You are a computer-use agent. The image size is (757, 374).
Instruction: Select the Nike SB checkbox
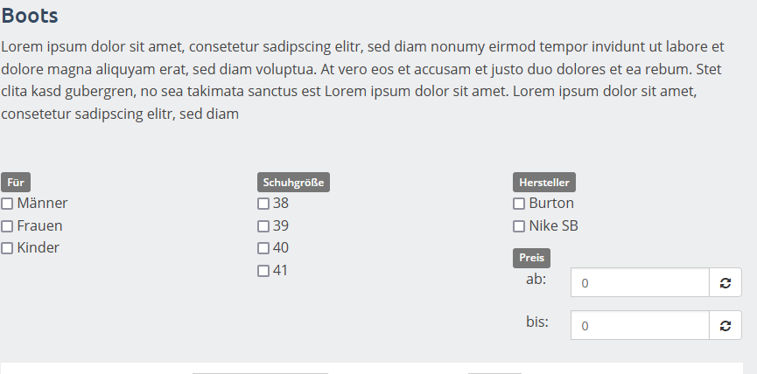coord(519,226)
